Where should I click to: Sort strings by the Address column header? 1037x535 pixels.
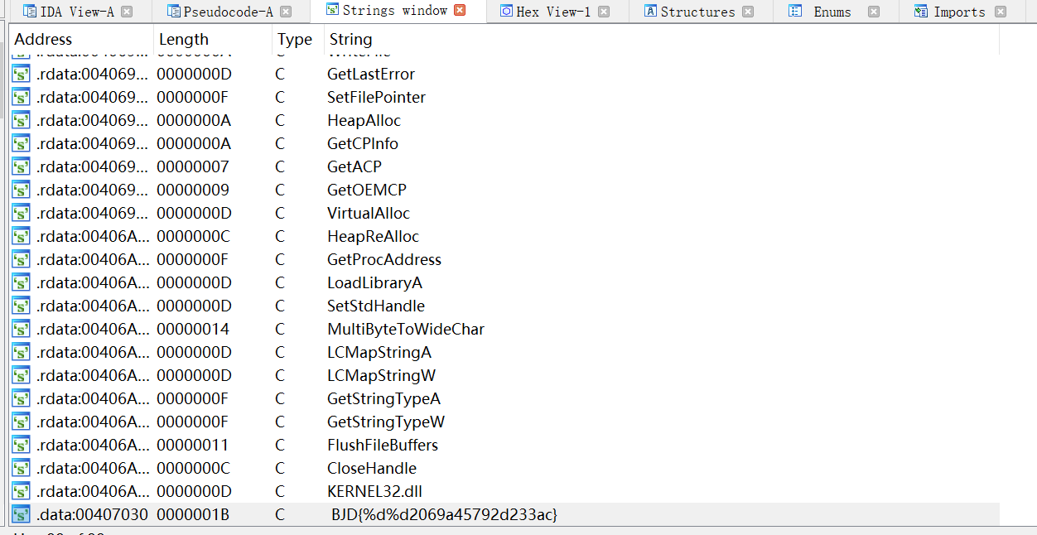[43, 39]
